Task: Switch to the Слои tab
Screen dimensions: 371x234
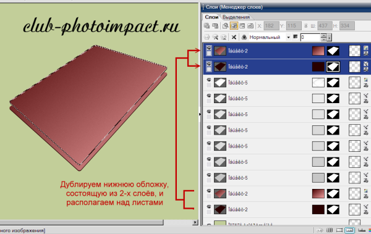Action: click(x=211, y=17)
